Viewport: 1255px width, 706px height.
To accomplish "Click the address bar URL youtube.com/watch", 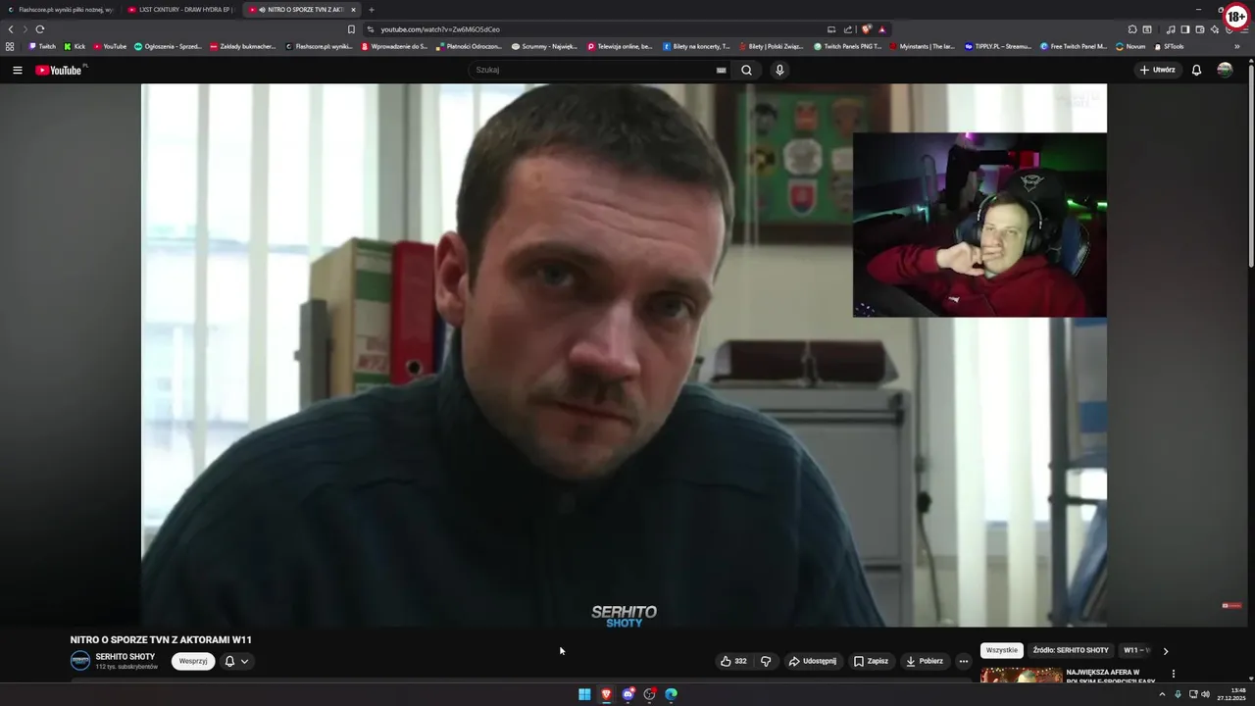I will click(x=440, y=29).
